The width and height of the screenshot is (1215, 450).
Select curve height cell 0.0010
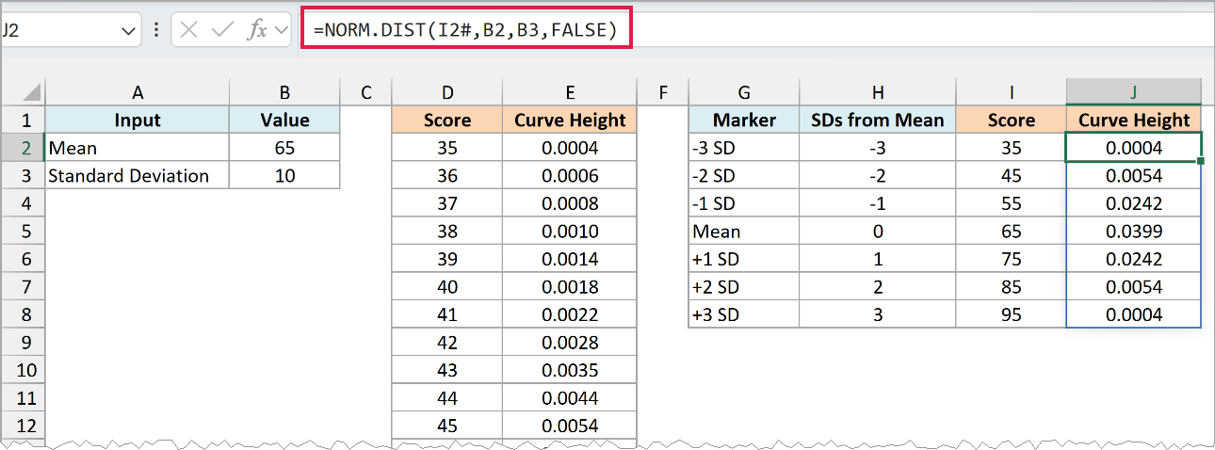[x=570, y=231]
